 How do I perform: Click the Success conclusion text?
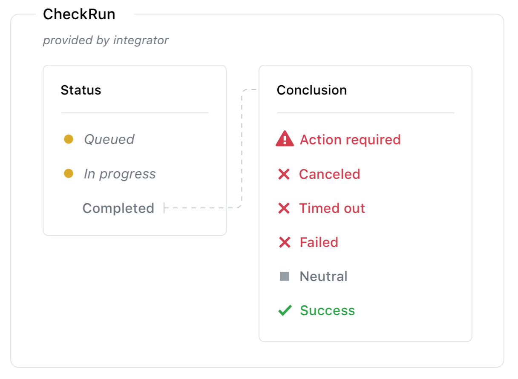pos(327,310)
